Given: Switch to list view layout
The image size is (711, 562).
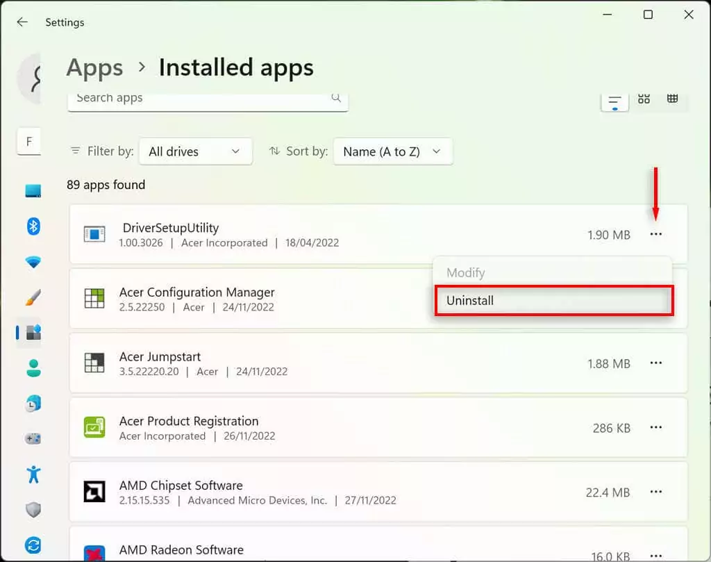Looking at the screenshot, I should coord(614,102).
